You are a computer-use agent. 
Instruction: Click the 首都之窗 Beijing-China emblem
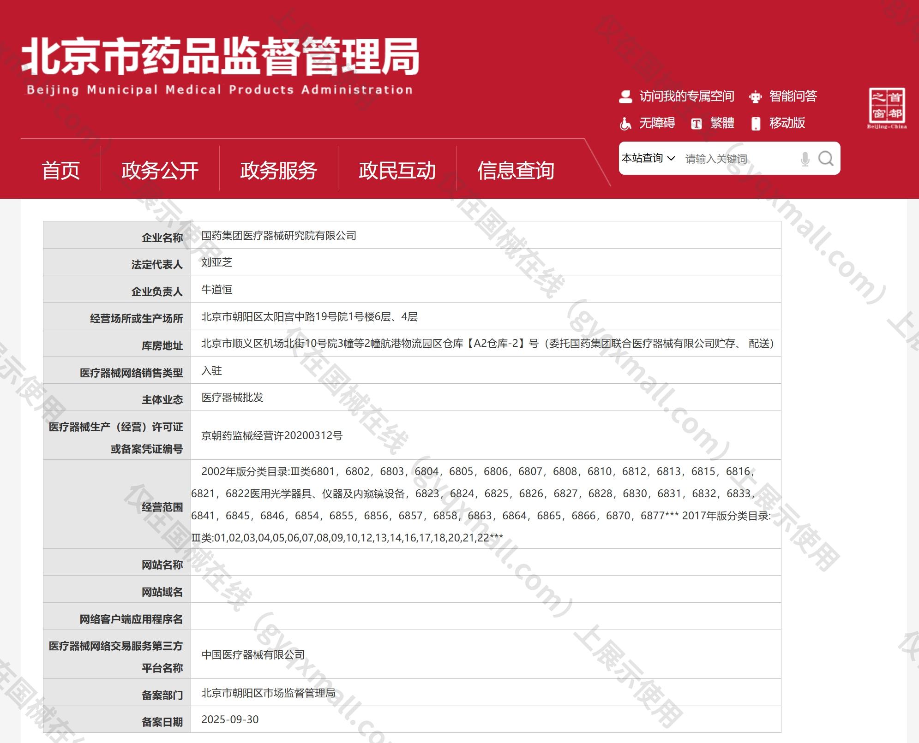pyautogui.click(x=887, y=108)
